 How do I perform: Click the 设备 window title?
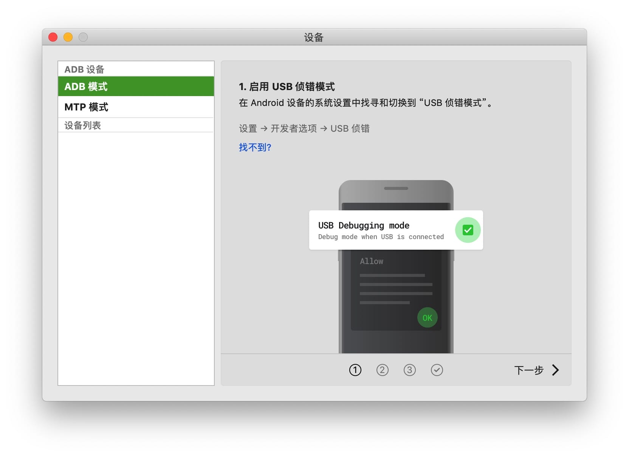(314, 37)
